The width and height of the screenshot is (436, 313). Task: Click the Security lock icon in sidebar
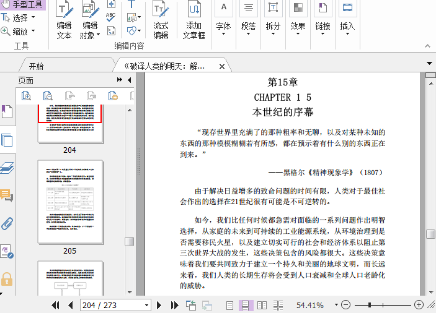click(7, 279)
